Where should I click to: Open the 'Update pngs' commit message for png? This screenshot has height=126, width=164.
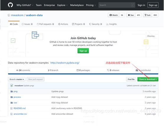(x=58, y=91)
